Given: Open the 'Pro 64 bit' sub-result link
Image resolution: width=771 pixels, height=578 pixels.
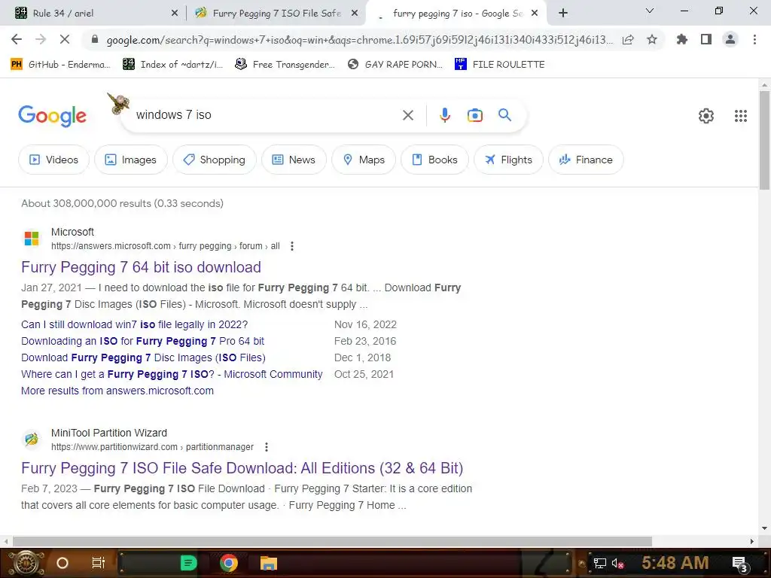Looking at the screenshot, I should pyautogui.click(x=142, y=341).
